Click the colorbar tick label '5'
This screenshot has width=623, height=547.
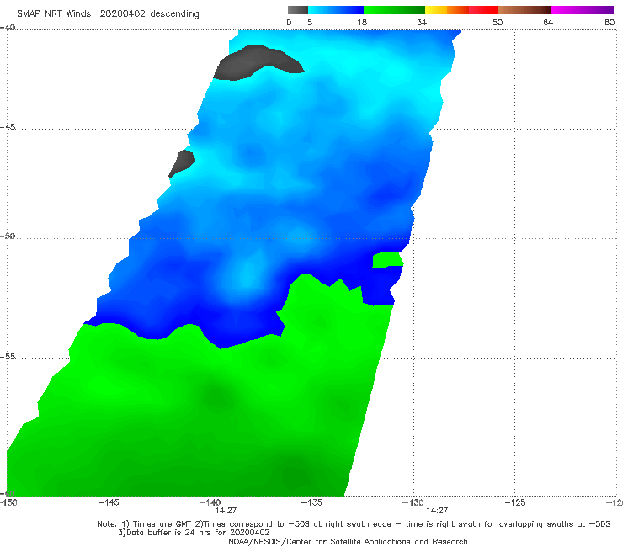tap(310, 23)
